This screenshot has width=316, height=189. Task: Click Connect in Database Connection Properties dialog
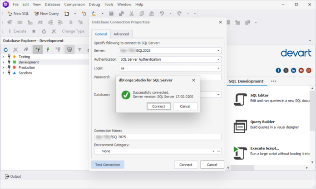point(186,165)
